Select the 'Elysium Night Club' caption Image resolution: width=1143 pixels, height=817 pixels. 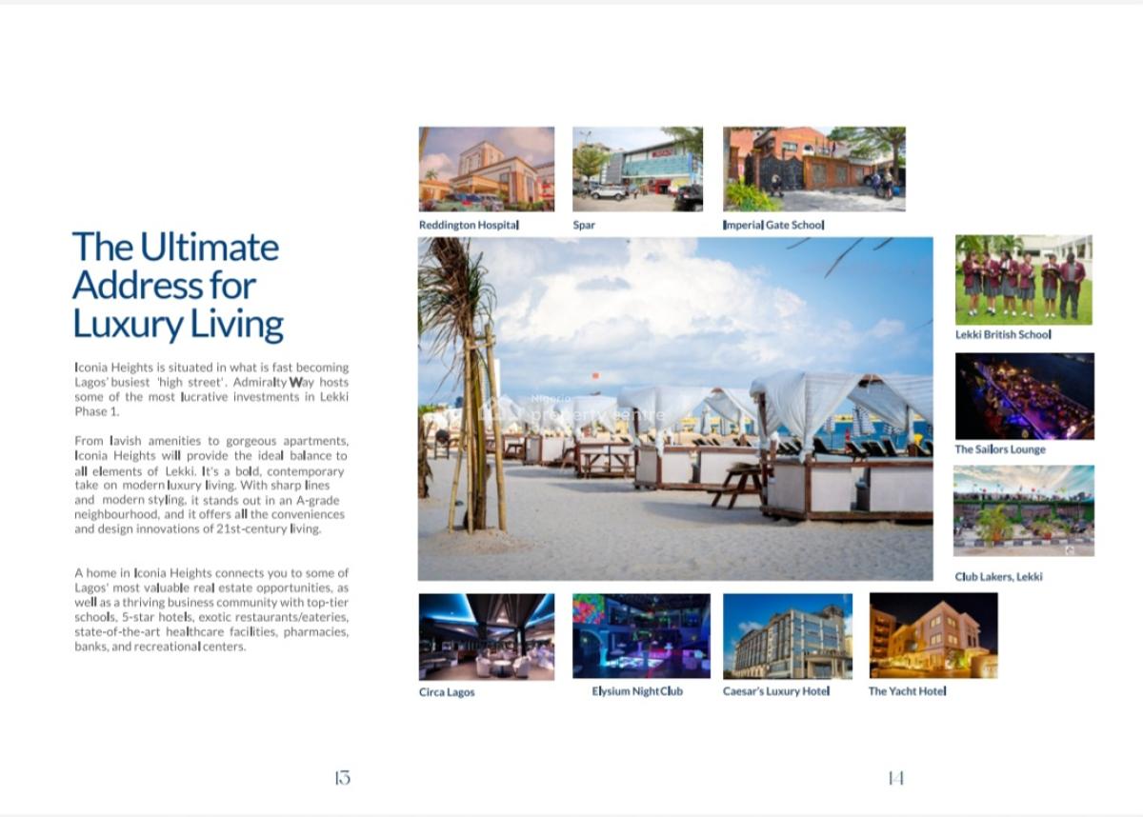tap(637, 691)
